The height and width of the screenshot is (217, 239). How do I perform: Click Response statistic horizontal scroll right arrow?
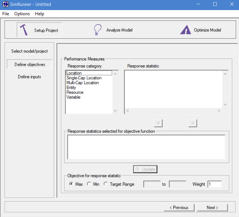pos(219,111)
